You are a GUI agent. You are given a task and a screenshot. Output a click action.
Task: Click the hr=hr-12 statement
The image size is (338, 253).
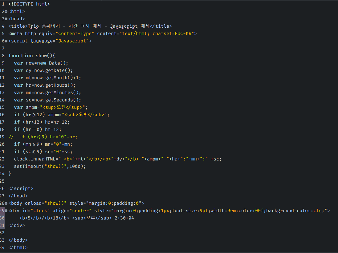coord(57,122)
